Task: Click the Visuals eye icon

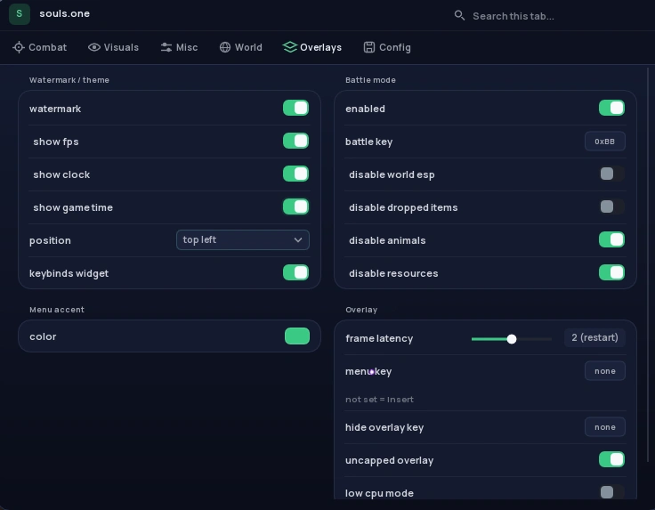Action: click(x=94, y=47)
